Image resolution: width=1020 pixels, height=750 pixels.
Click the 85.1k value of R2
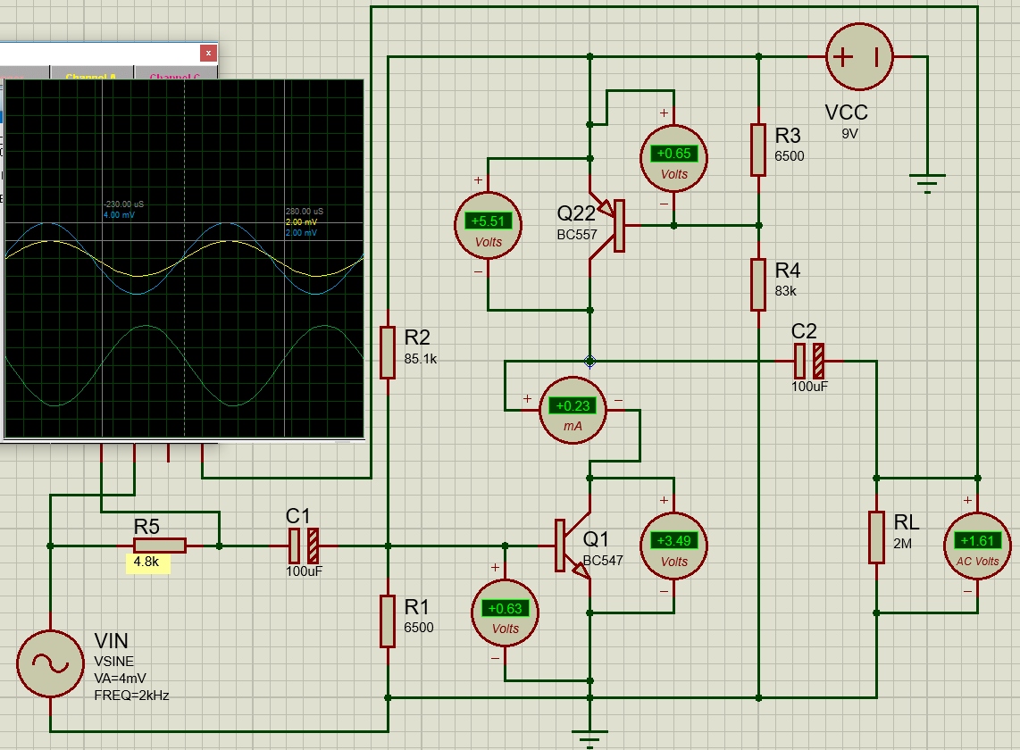coord(420,359)
